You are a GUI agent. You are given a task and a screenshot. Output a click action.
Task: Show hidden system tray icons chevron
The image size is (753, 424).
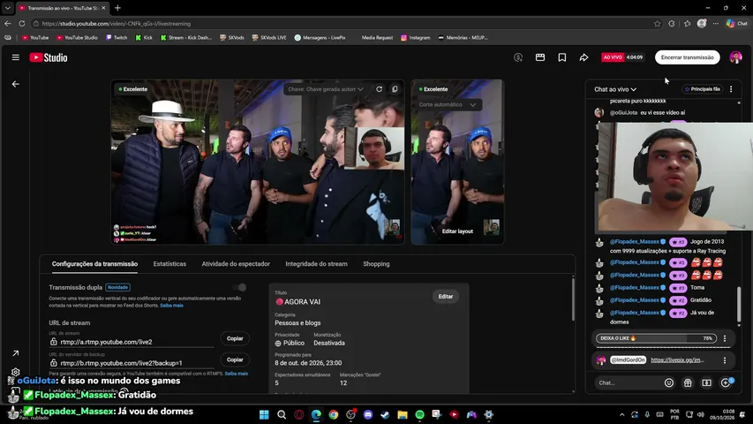point(621,414)
